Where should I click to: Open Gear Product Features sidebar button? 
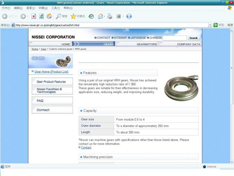(x=52, y=82)
